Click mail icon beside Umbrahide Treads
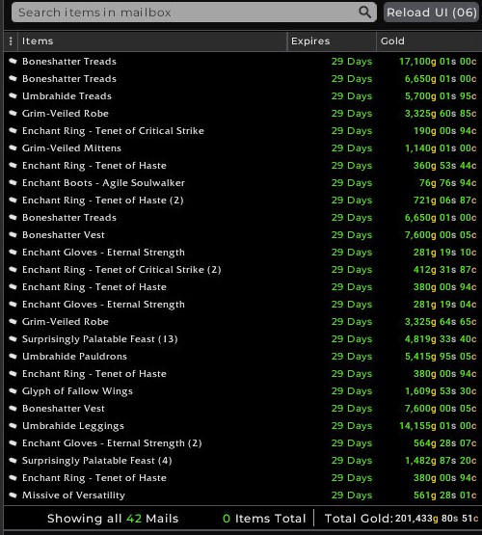The image size is (482, 535). (13, 95)
